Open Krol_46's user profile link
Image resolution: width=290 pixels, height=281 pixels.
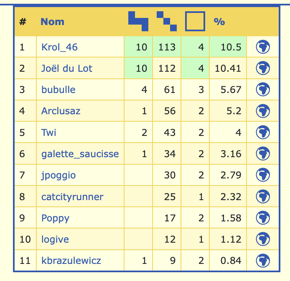[59, 47]
